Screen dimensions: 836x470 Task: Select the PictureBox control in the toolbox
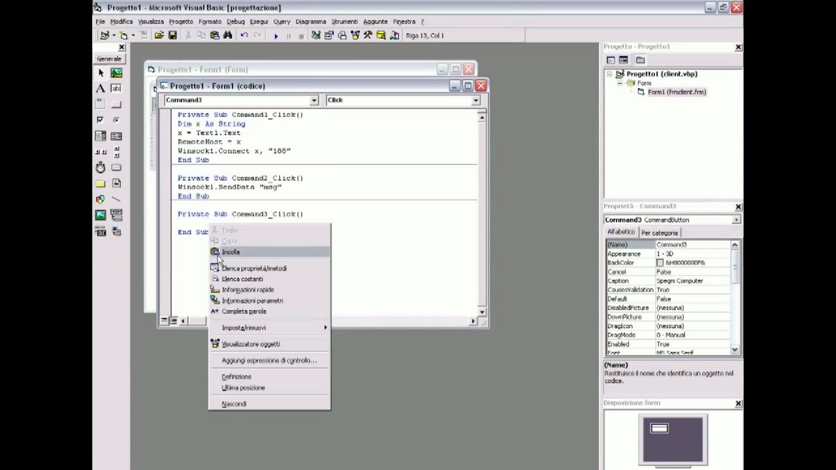[x=116, y=73]
